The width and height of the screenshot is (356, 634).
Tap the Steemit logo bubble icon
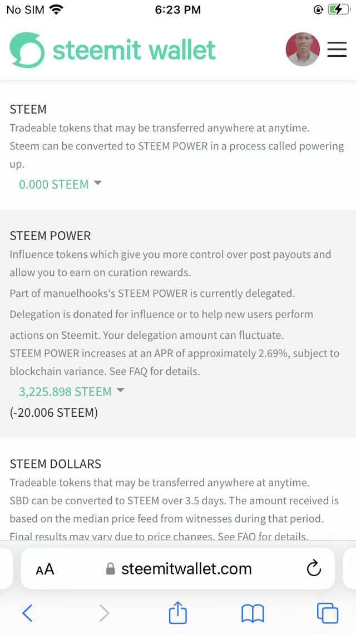pos(27,50)
